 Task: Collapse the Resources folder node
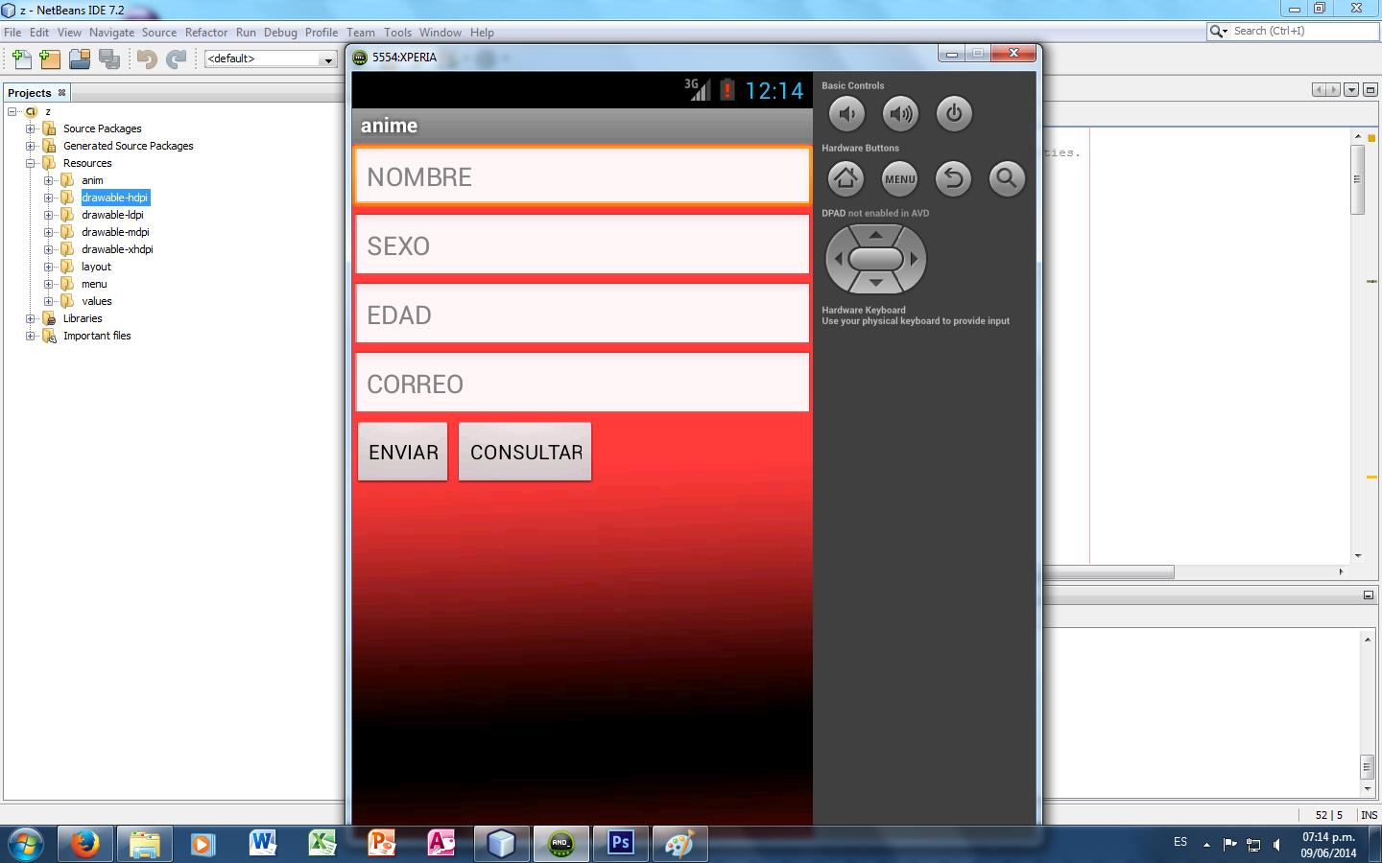pos(31,163)
